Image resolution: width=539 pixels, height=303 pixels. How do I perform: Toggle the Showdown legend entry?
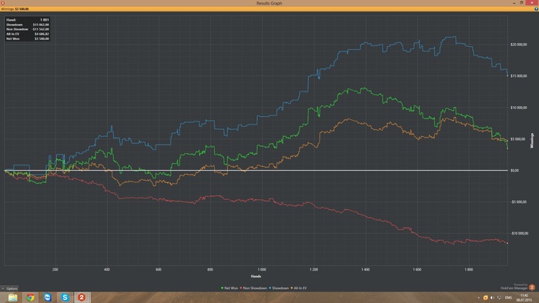click(279, 288)
